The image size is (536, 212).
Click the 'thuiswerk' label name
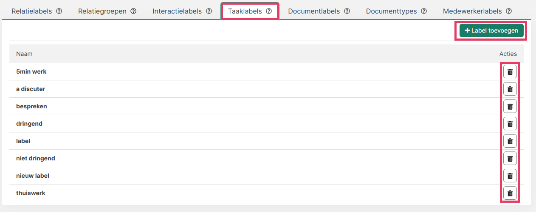[x=31, y=193]
